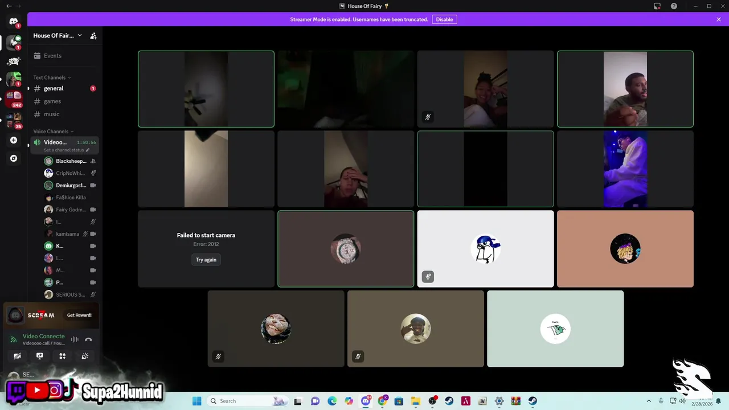Select video tile showing ceiling fan
The image size is (729, 410).
coord(206,89)
